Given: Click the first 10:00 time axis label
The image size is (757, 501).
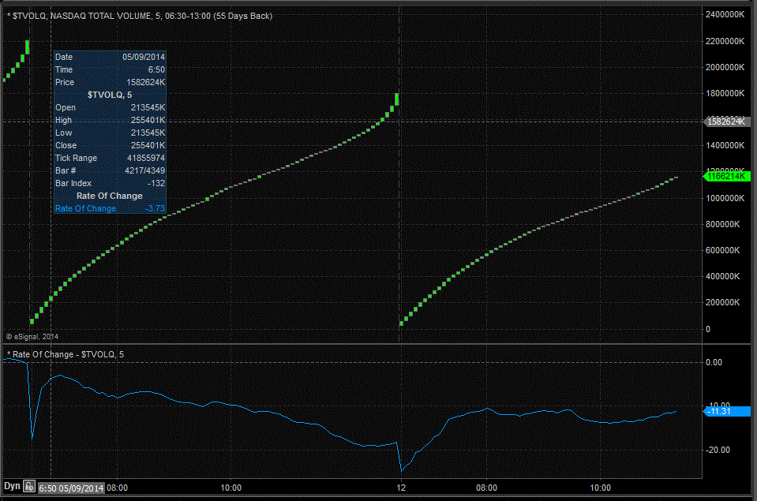Looking at the screenshot, I should (230, 488).
